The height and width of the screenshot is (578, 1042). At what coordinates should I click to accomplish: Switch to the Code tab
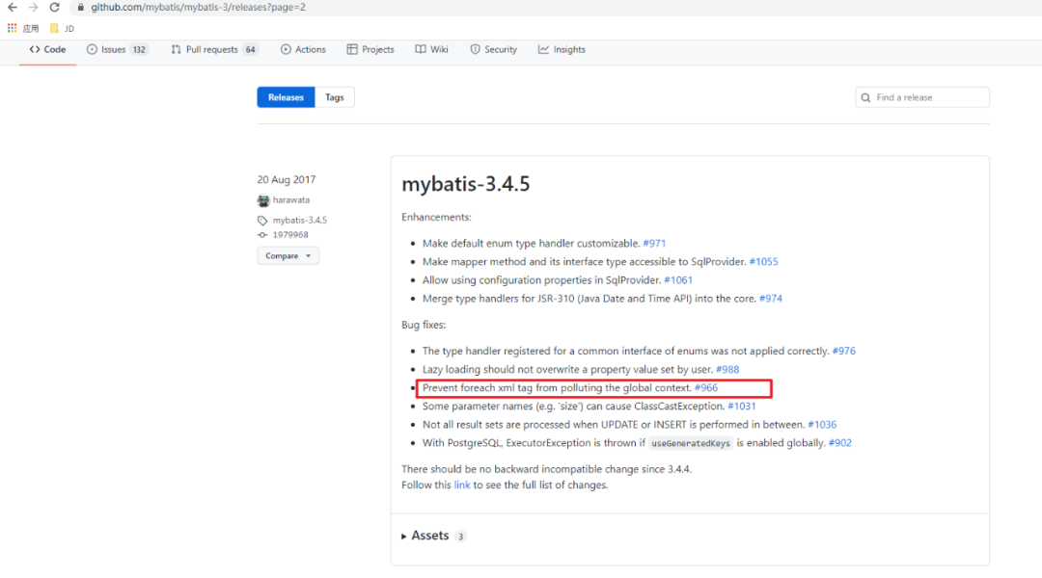tap(47, 50)
